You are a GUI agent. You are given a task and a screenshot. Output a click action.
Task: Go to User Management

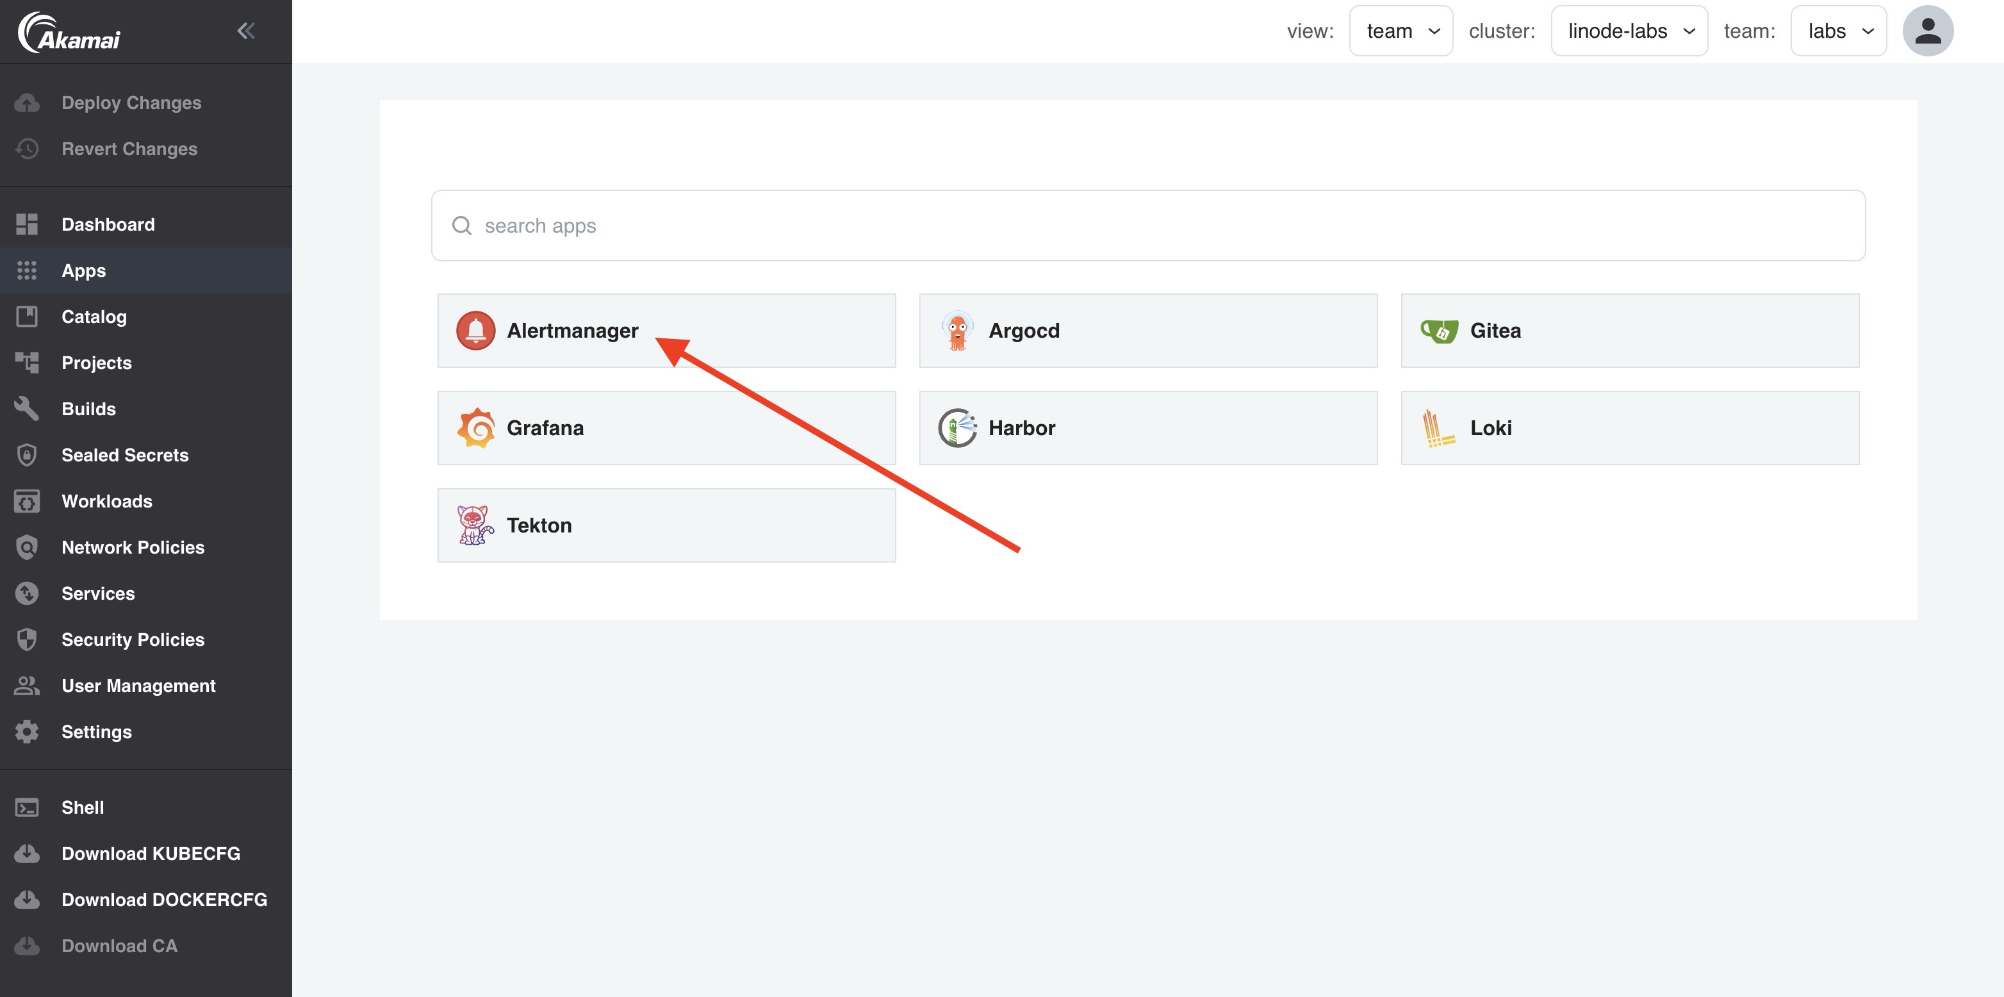click(146, 686)
